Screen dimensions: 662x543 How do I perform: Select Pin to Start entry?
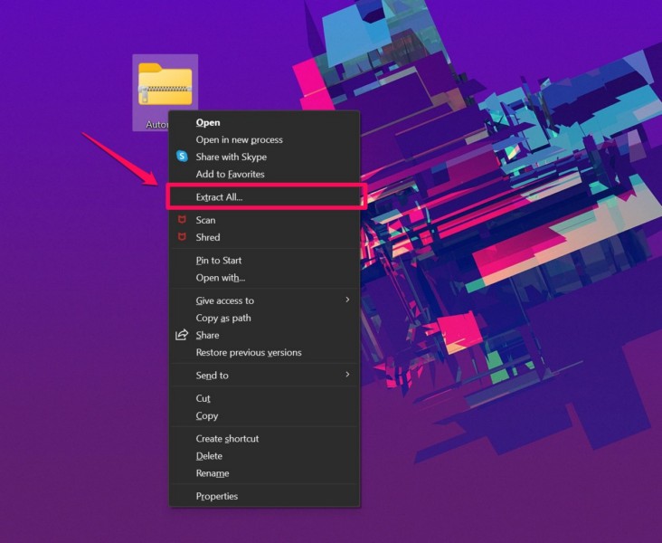point(219,261)
